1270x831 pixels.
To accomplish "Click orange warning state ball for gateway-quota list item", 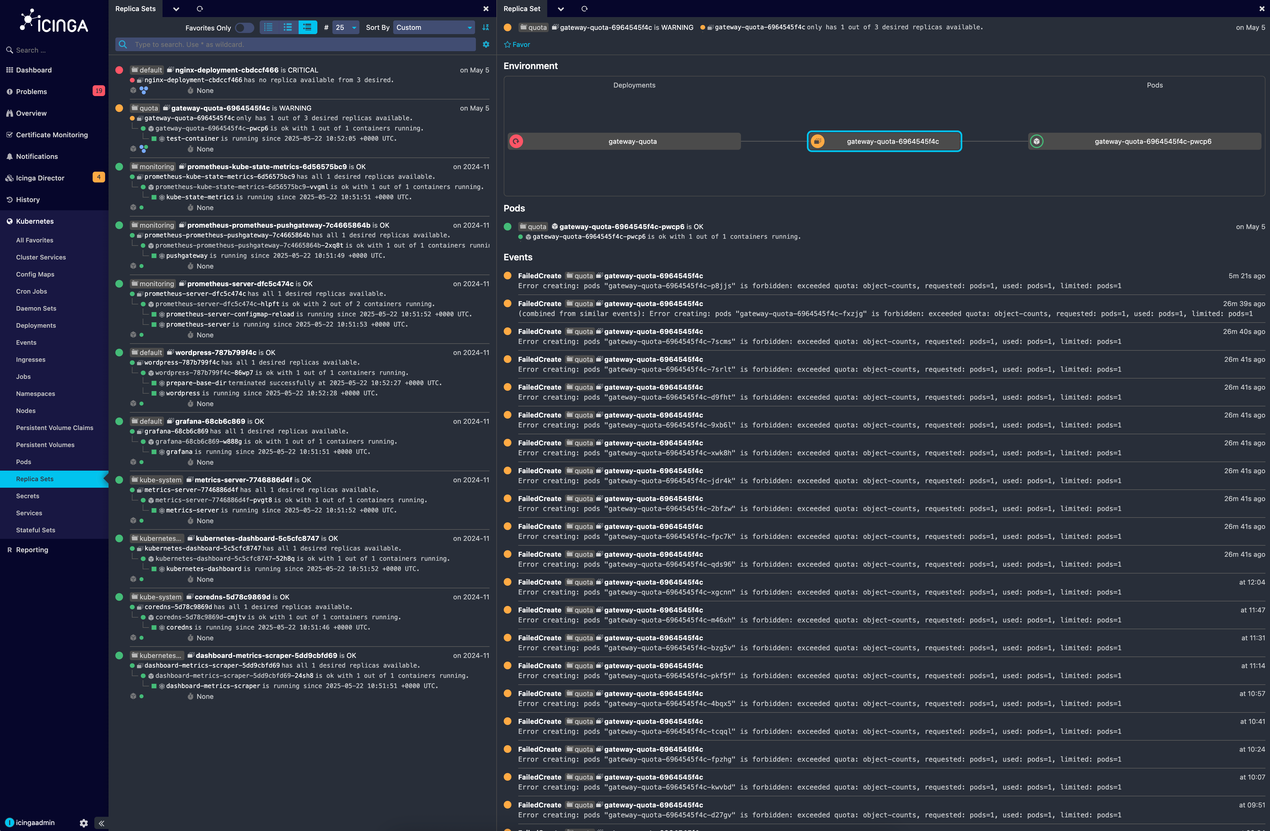I will coord(120,108).
